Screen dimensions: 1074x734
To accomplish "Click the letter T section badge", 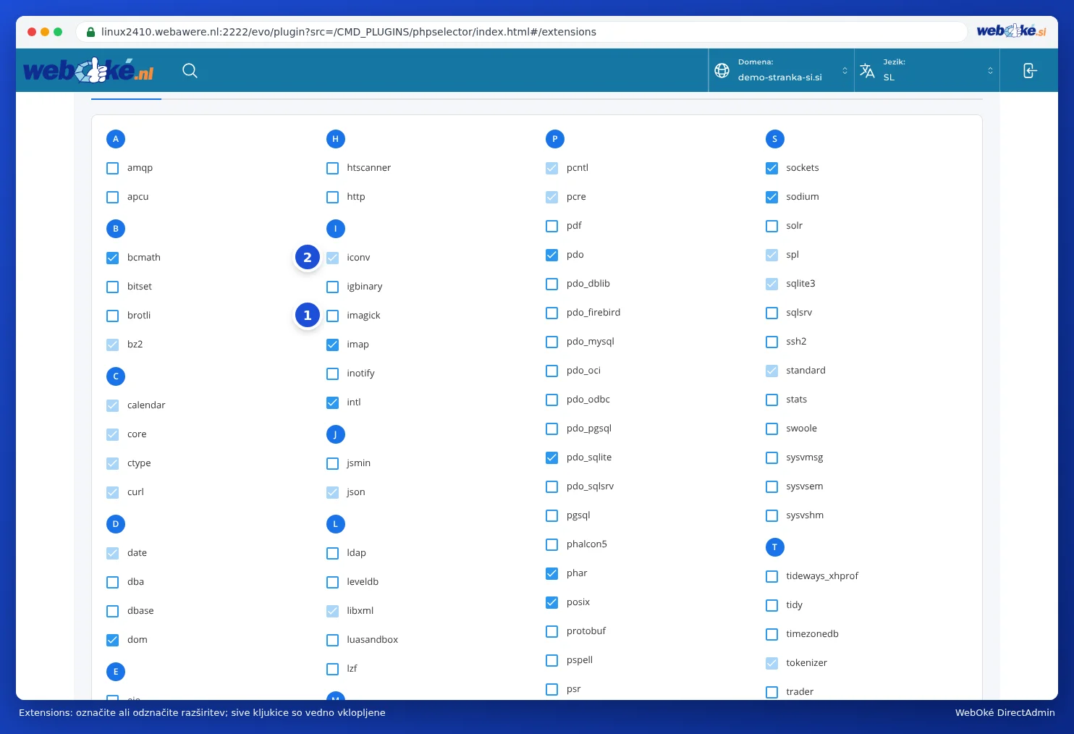I will [x=774, y=547].
